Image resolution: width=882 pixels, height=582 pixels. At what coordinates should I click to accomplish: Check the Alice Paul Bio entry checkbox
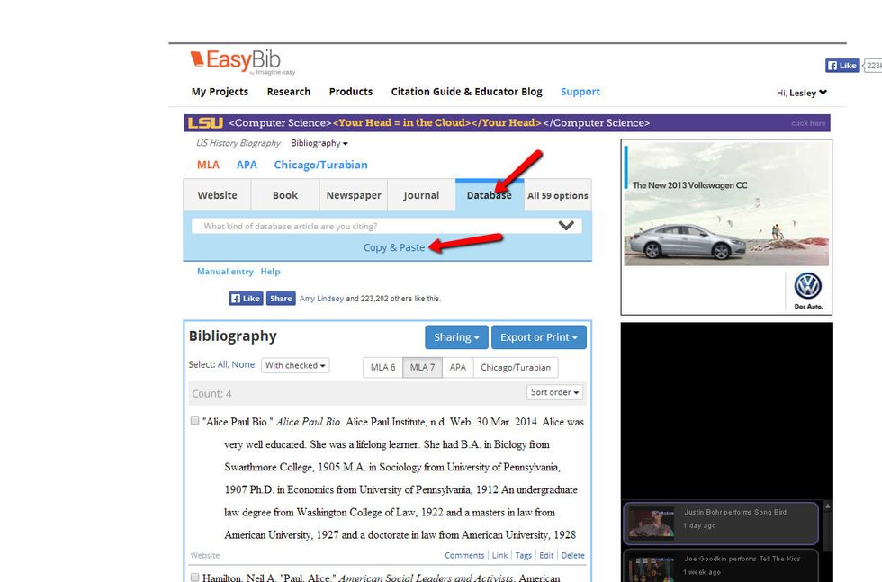[x=194, y=420]
